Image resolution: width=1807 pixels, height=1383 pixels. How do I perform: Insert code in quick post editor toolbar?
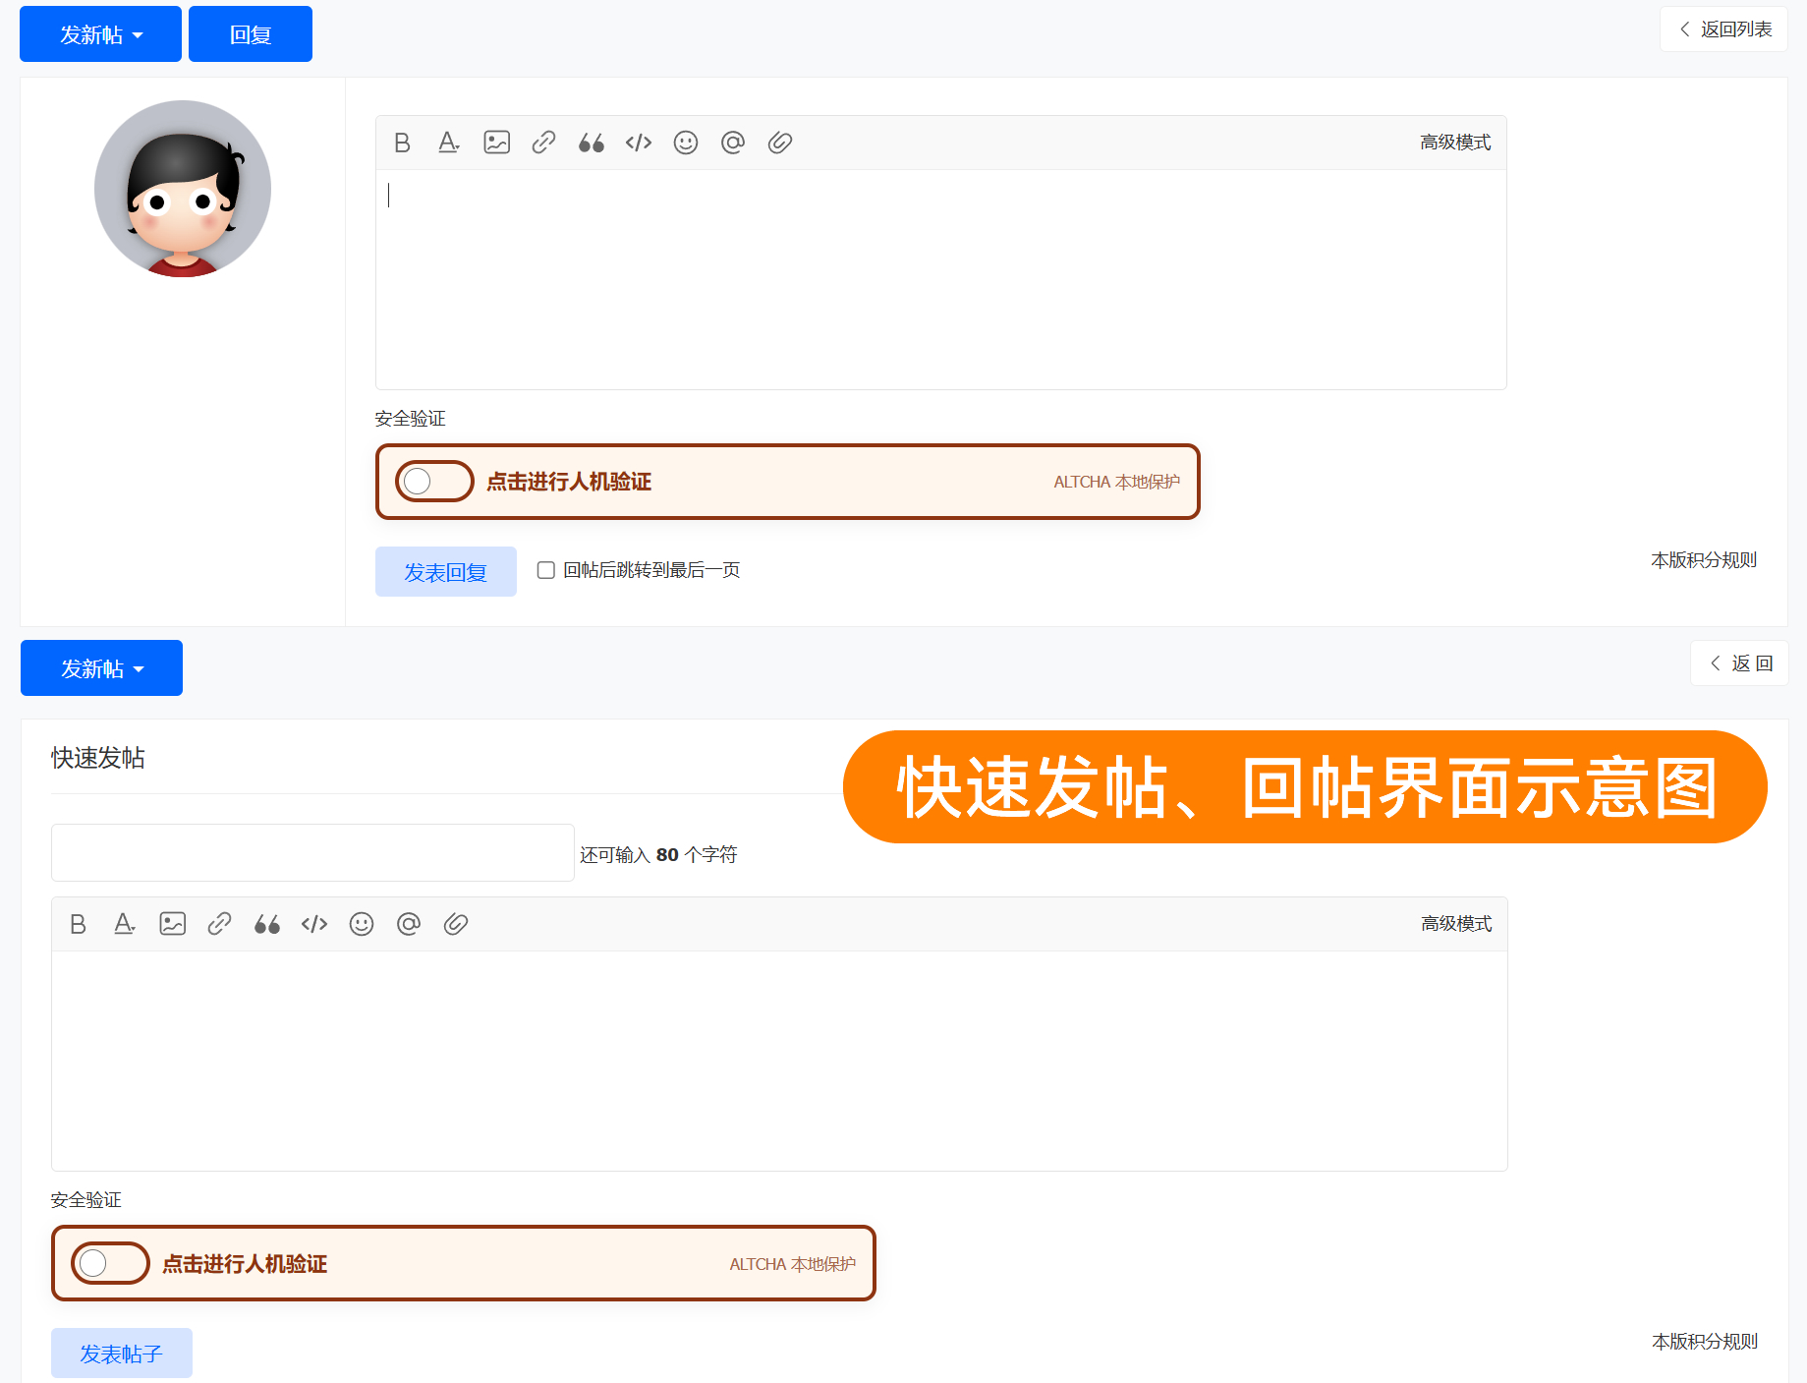[314, 924]
